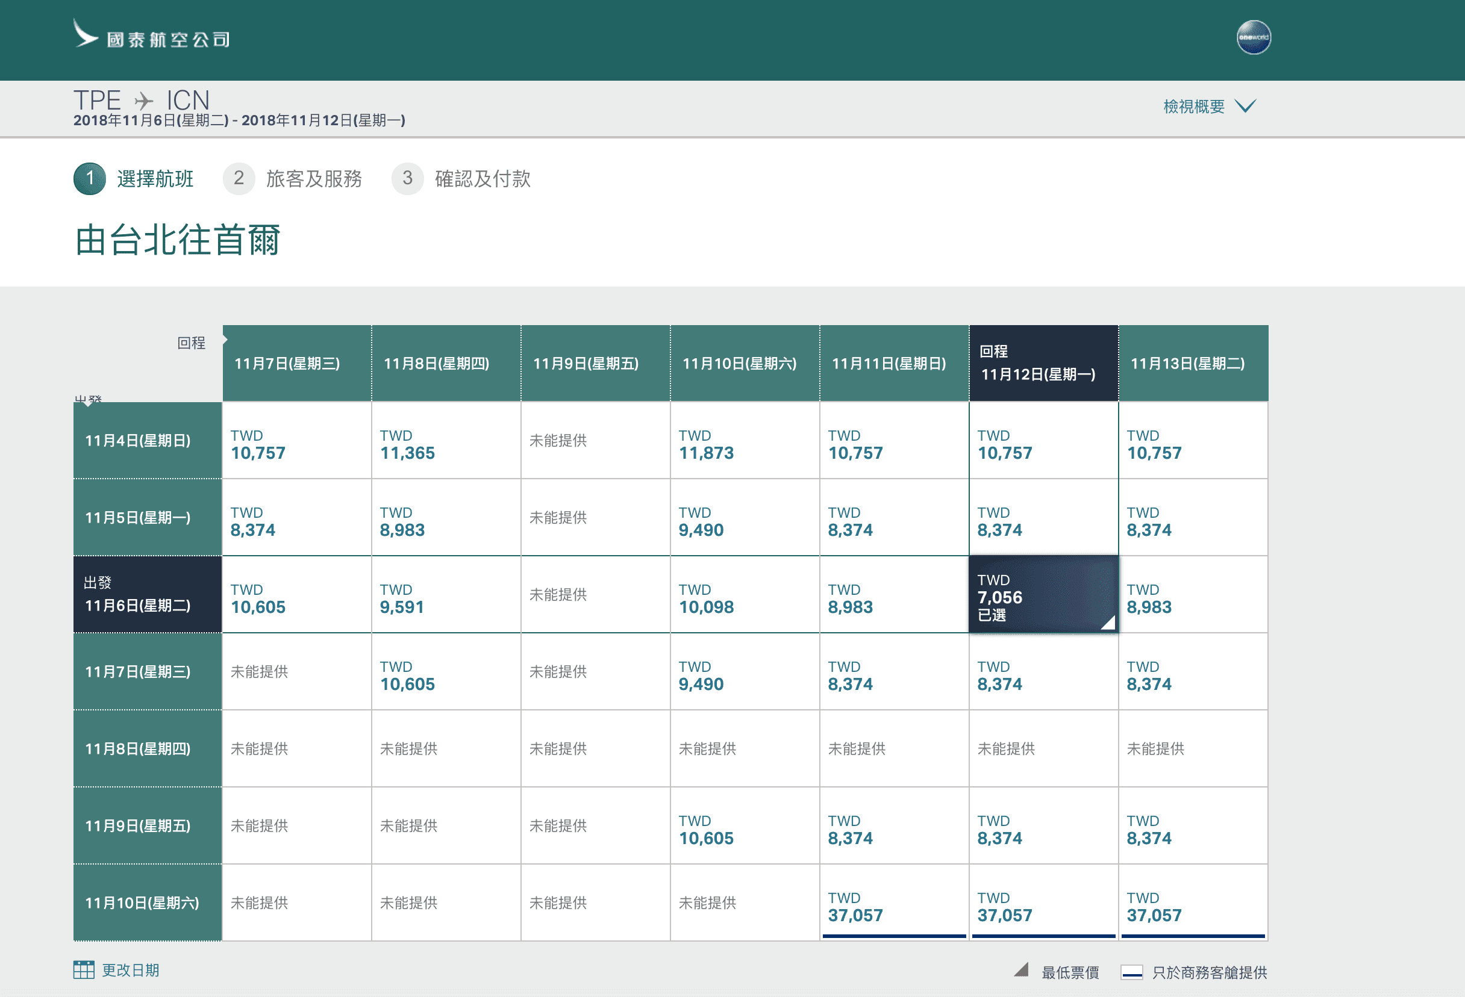The height and width of the screenshot is (997, 1465).
Task: Choose Nov 5 departure, Nov 8 return fare 8,983
Action: tap(446, 517)
